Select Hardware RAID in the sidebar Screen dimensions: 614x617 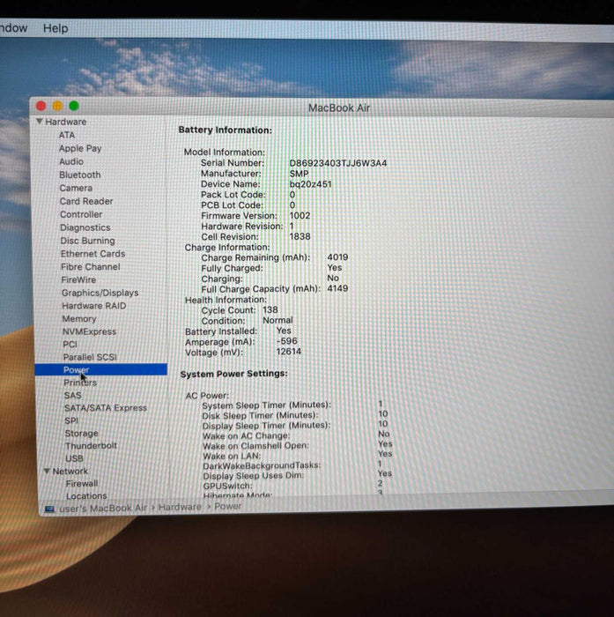coord(94,306)
